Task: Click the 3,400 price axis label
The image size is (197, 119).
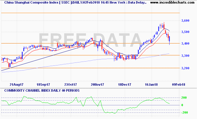Action: click(185, 43)
